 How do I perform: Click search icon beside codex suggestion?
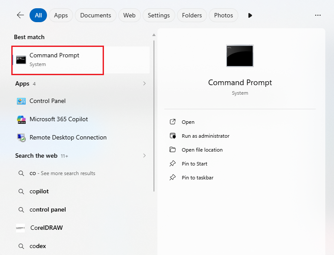[21, 246]
